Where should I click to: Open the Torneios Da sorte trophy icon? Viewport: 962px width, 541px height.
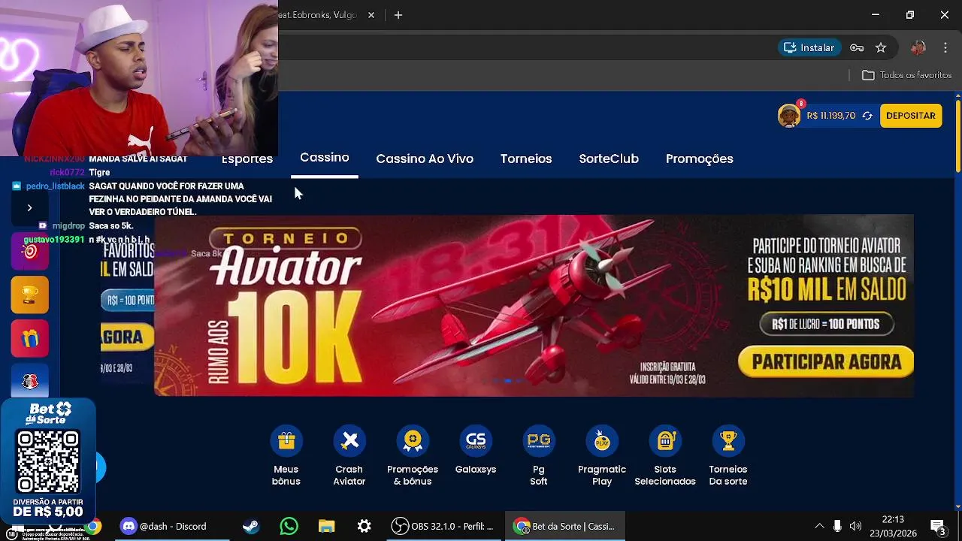point(728,441)
